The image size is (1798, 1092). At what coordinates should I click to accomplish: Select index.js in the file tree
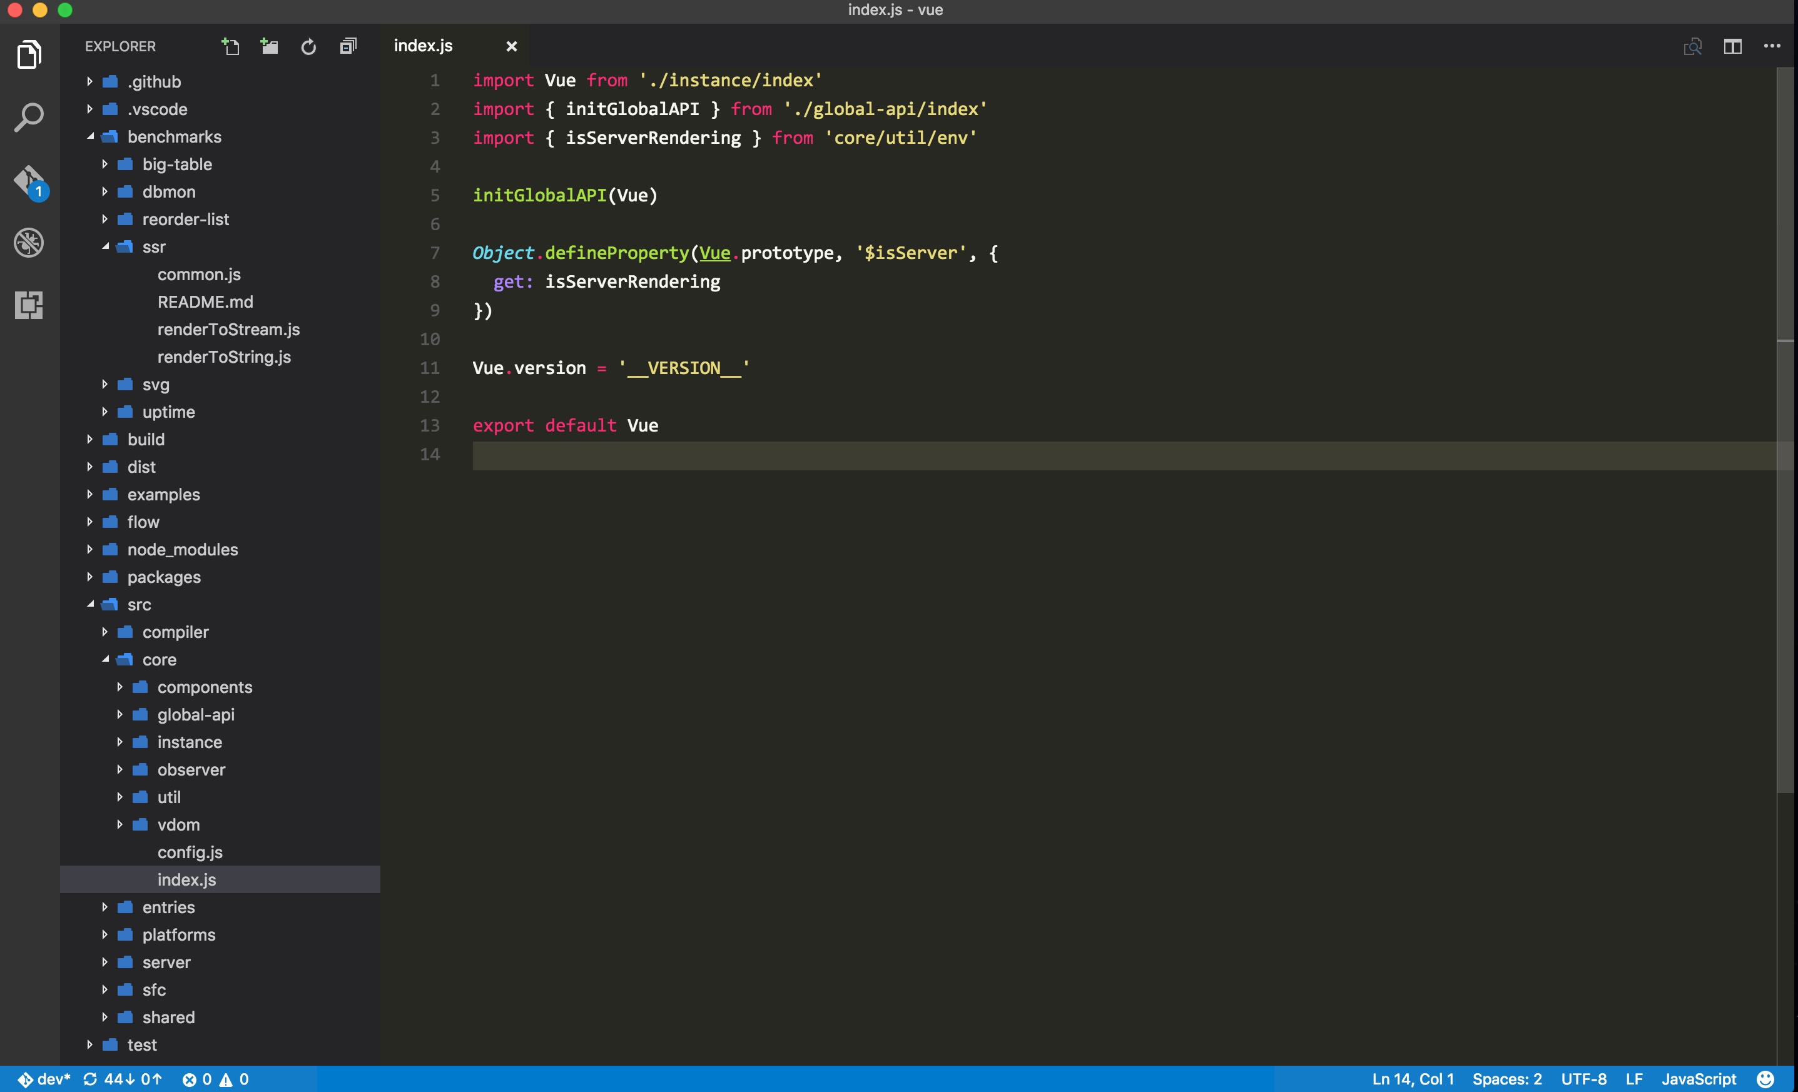[x=220, y=880]
